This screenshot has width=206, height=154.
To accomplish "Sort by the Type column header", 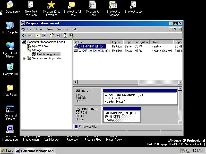I will pyautogui.click(x=128, y=42).
